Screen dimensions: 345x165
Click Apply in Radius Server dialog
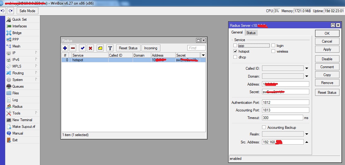tap(327, 49)
